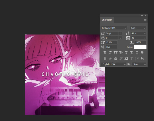Viewport: 154px width, 121px height.
Task: Click the anti-aliasing aa icon
Action: [x=129, y=64]
